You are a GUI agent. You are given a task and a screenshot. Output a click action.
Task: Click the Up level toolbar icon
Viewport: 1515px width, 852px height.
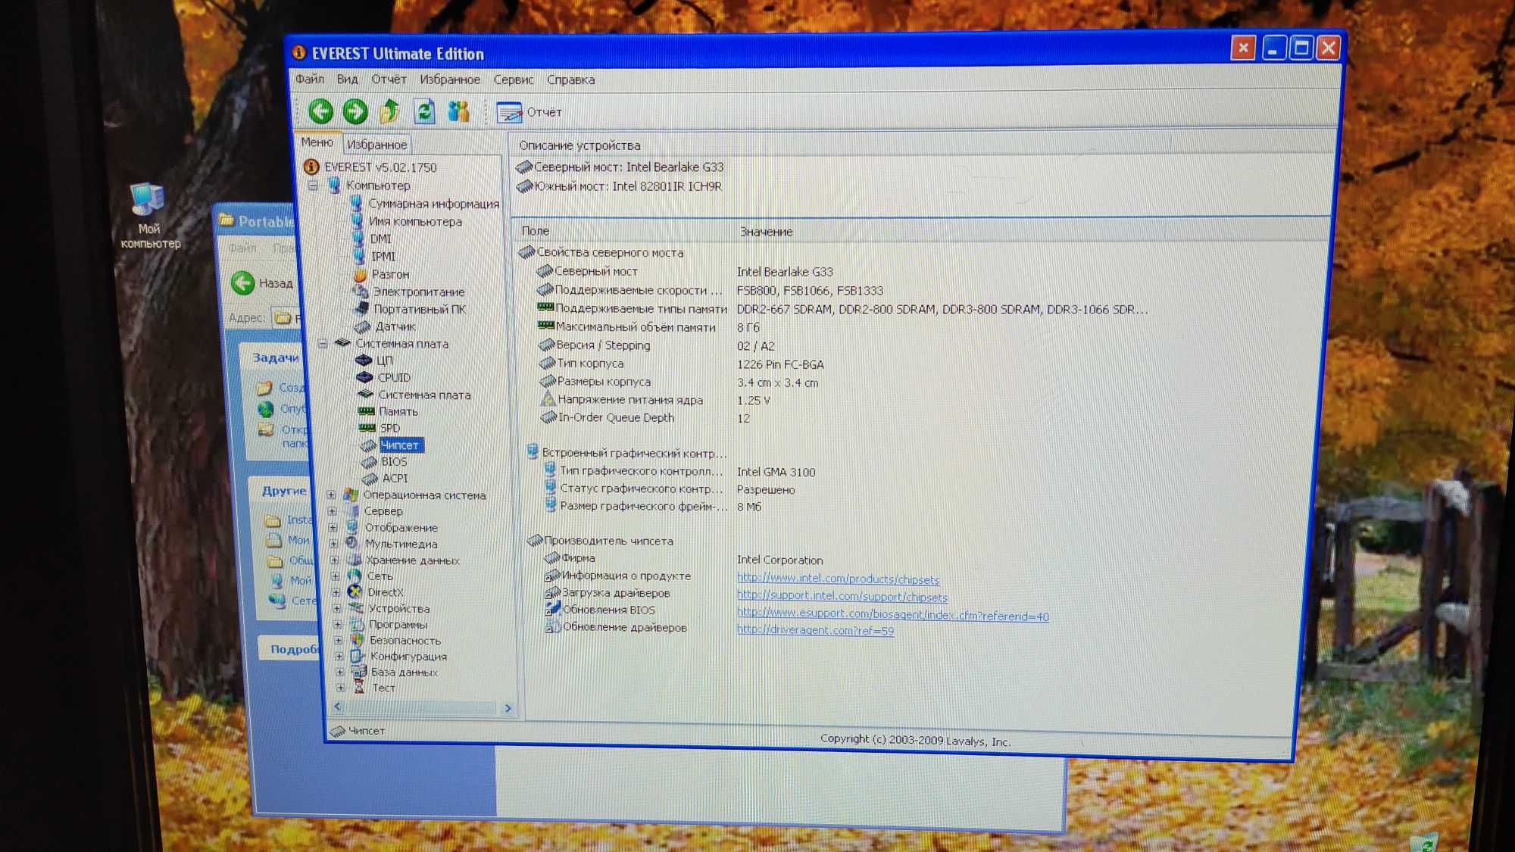(x=389, y=111)
